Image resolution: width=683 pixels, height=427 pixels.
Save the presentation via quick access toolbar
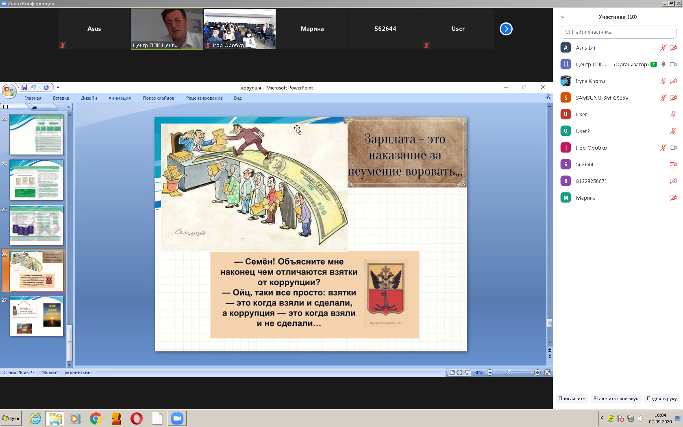[24, 87]
